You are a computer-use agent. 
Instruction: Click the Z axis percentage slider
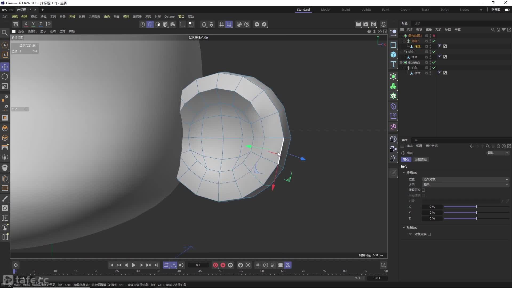point(476,219)
